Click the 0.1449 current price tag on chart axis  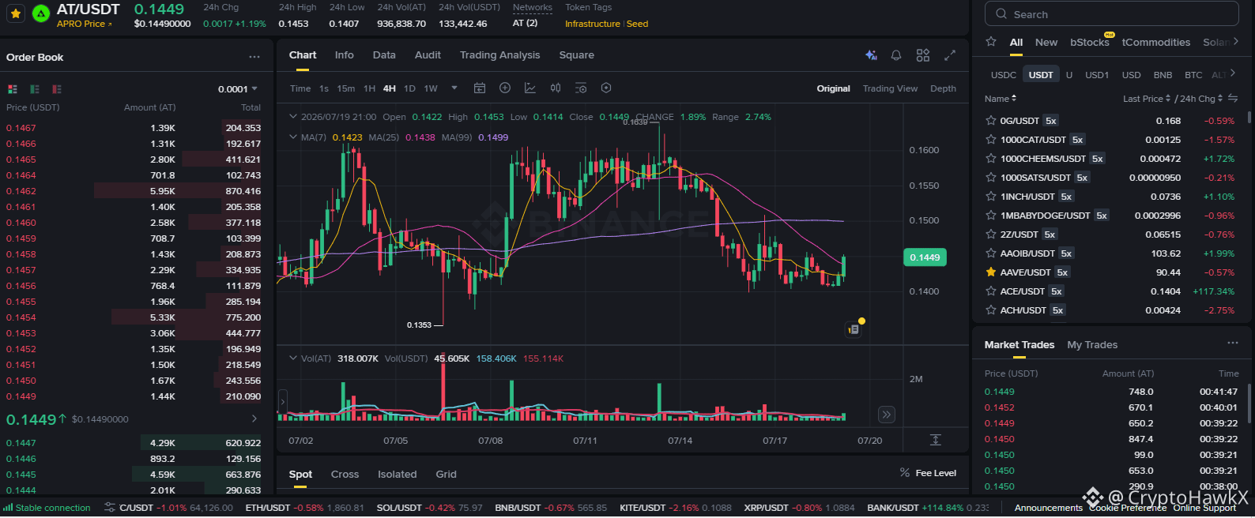tap(924, 257)
